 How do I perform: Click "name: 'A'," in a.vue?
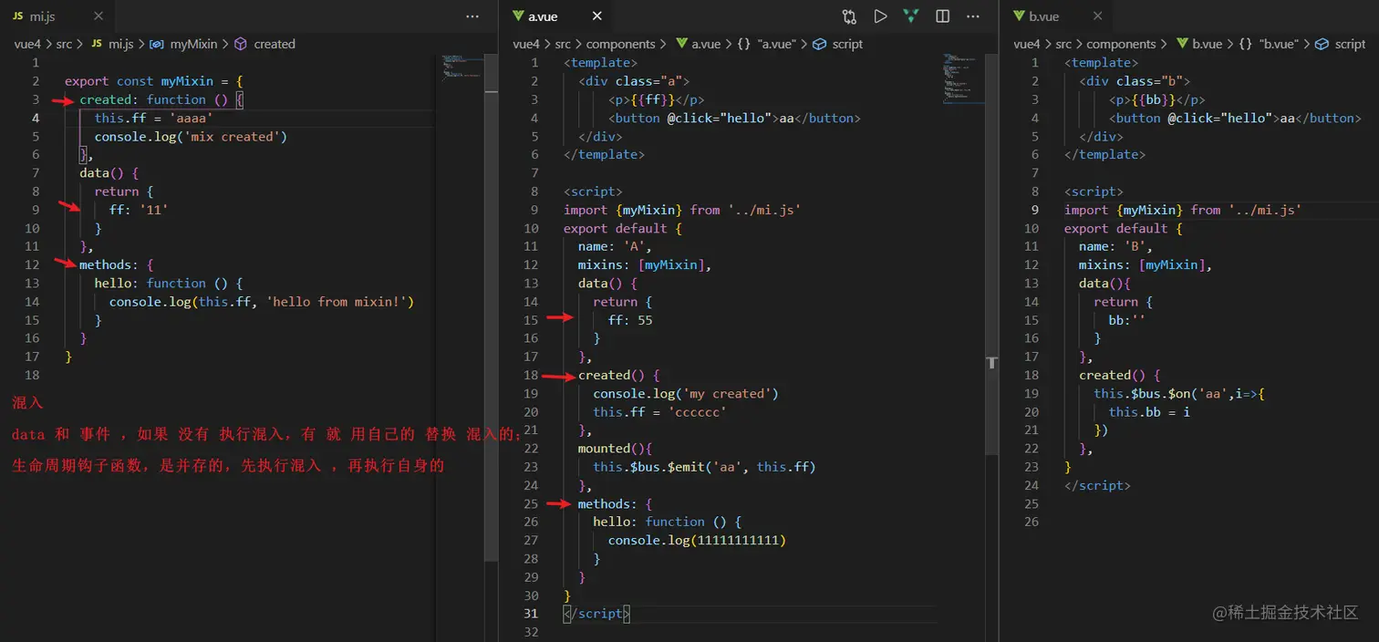[x=615, y=246]
